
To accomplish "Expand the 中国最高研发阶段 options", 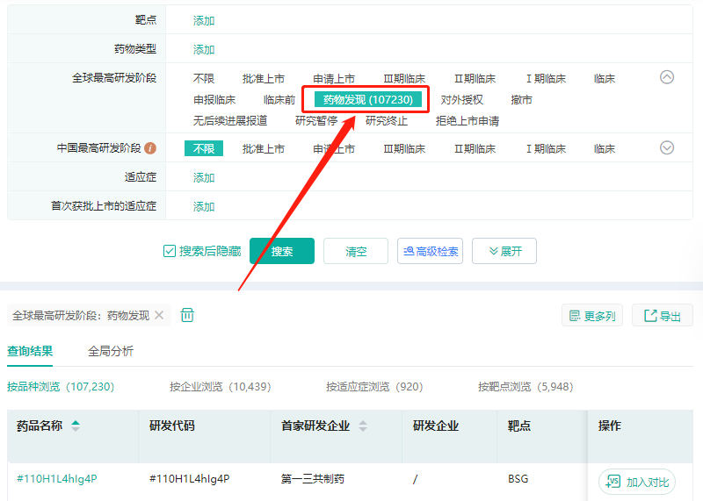I will (667, 147).
